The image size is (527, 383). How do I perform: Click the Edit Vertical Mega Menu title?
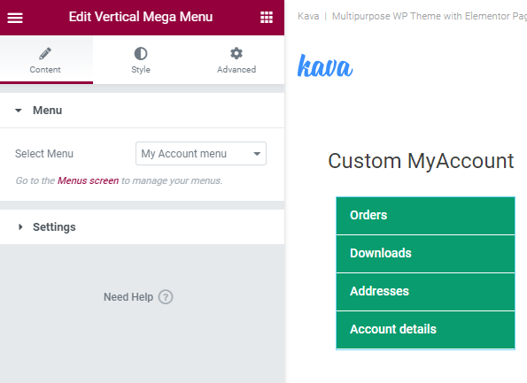(141, 17)
